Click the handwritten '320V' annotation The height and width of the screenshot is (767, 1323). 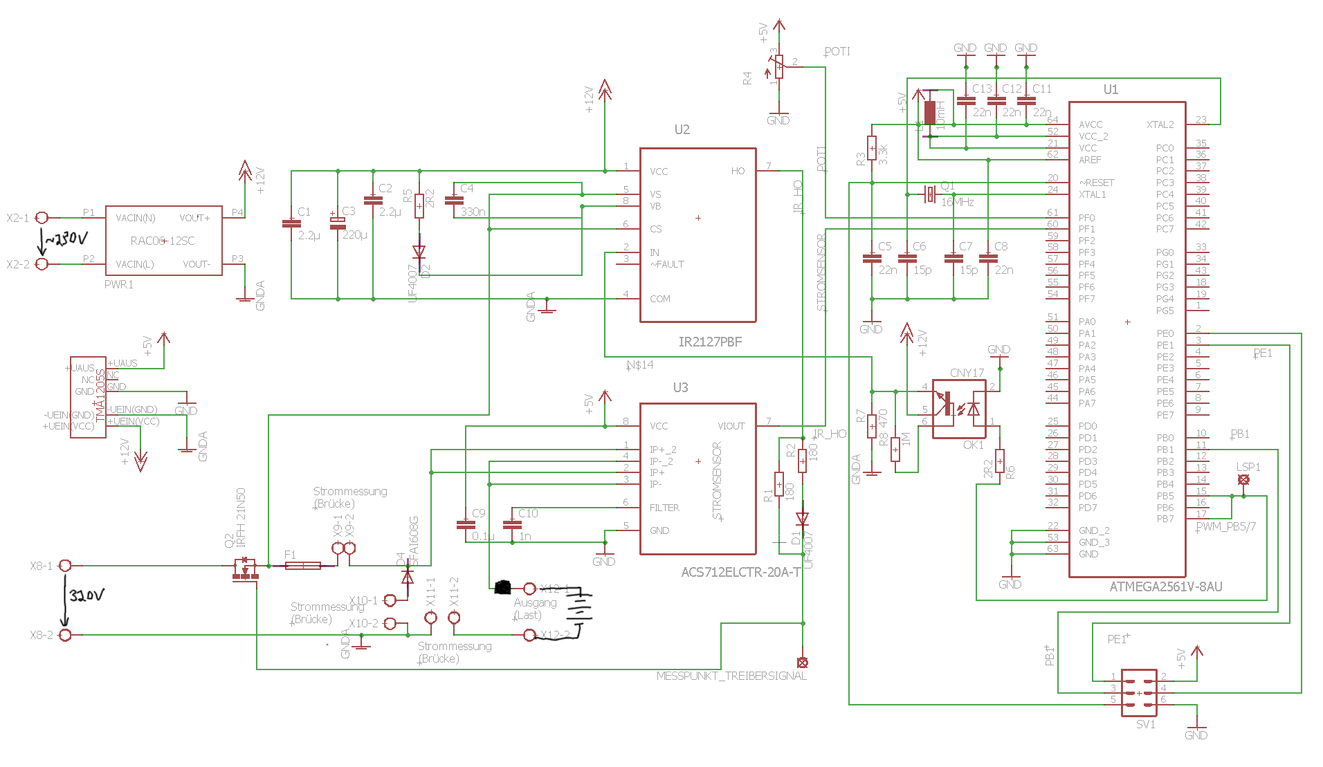[86, 595]
